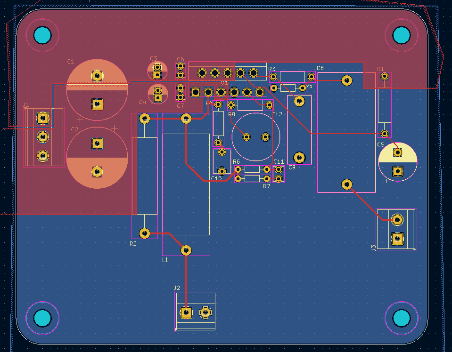The height and width of the screenshot is (352, 452).
Task: Select the C2 reference label
Action: pos(74,129)
